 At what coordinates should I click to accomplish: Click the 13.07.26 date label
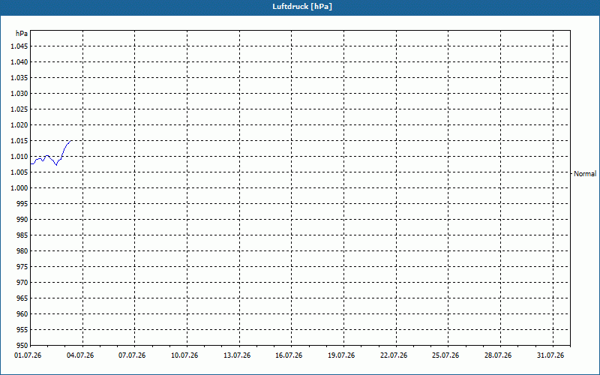tap(237, 355)
